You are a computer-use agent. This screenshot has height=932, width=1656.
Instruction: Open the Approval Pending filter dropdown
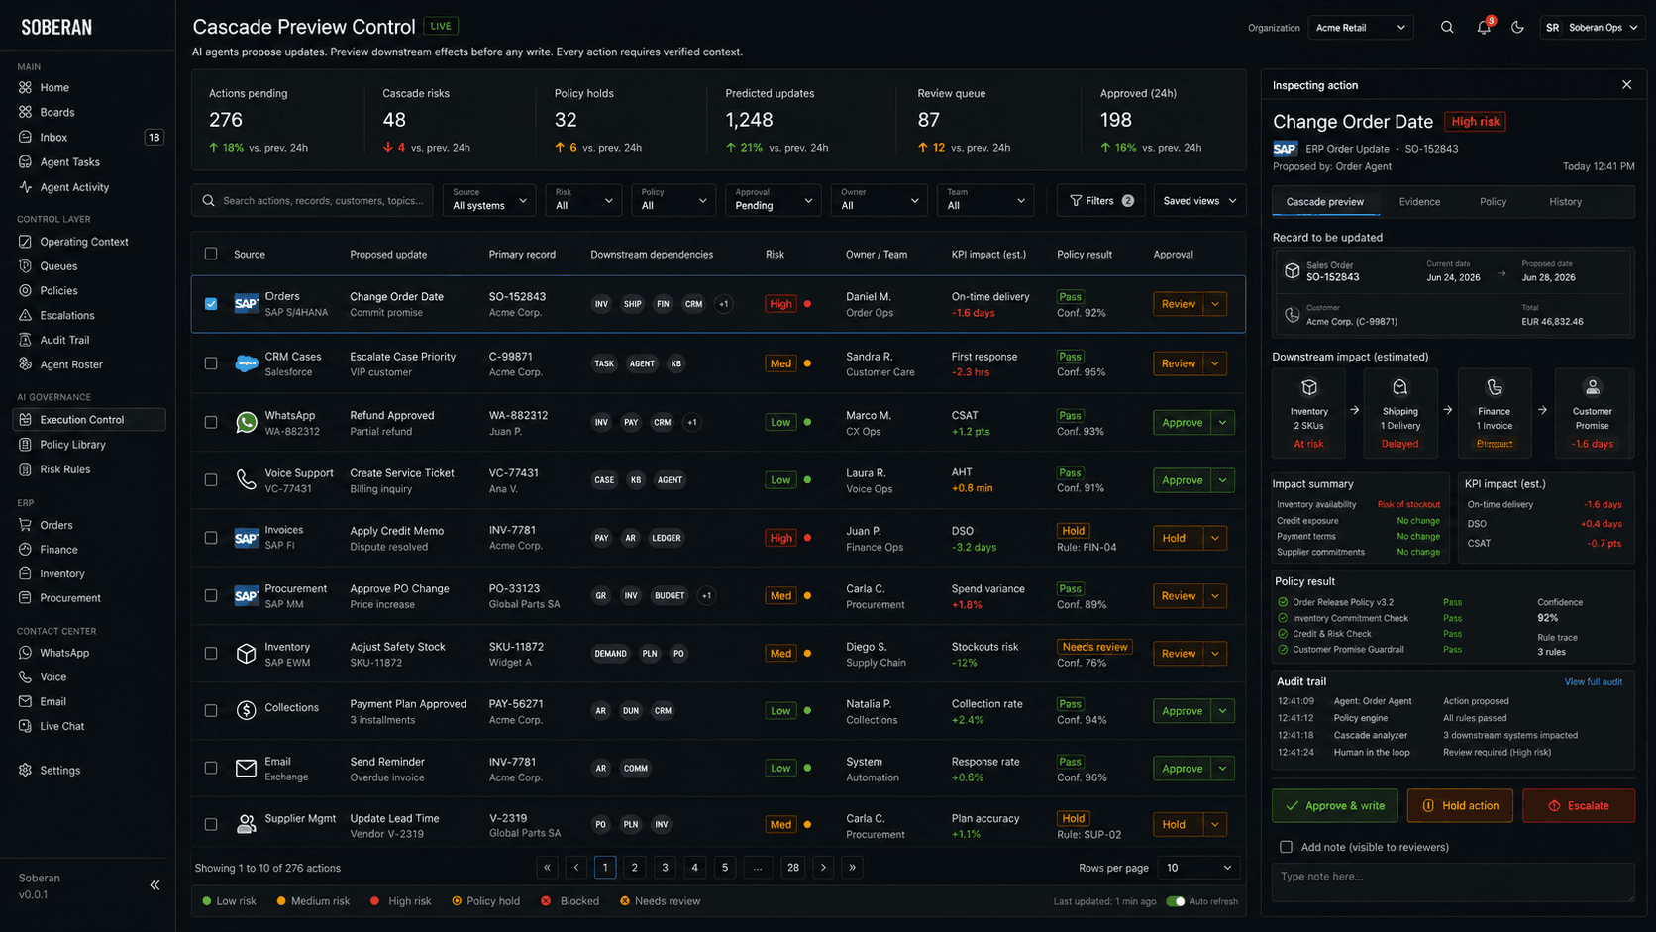point(774,200)
